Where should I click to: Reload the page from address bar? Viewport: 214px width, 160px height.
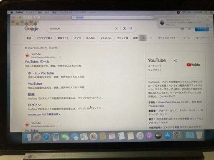[x=152, y=17]
